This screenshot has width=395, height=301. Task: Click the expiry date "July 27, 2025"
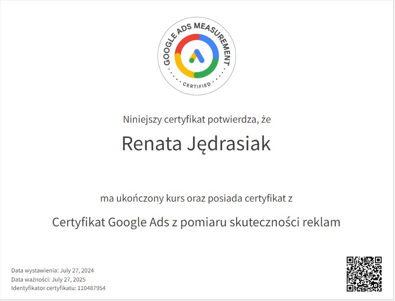[69, 280]
